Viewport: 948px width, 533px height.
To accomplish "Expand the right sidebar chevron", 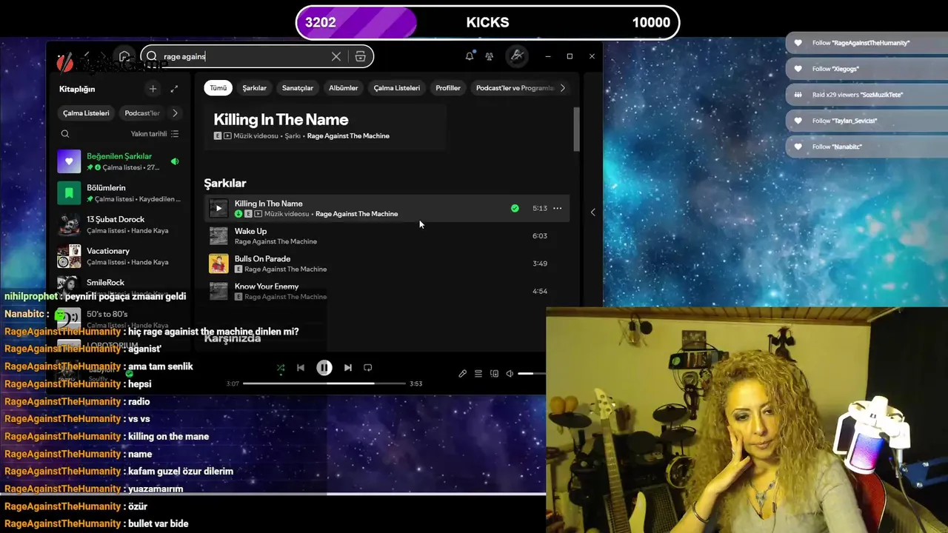I will pyautogui.click(x=592, y=212).
